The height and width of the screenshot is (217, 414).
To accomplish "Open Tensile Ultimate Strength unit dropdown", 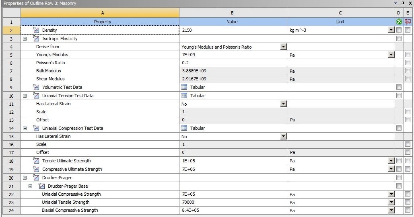I will point(391,161).
